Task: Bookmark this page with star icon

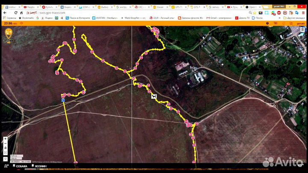Action: [x=255, y=13]
